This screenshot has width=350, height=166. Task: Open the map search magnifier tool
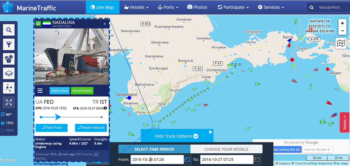pos(9,30)
